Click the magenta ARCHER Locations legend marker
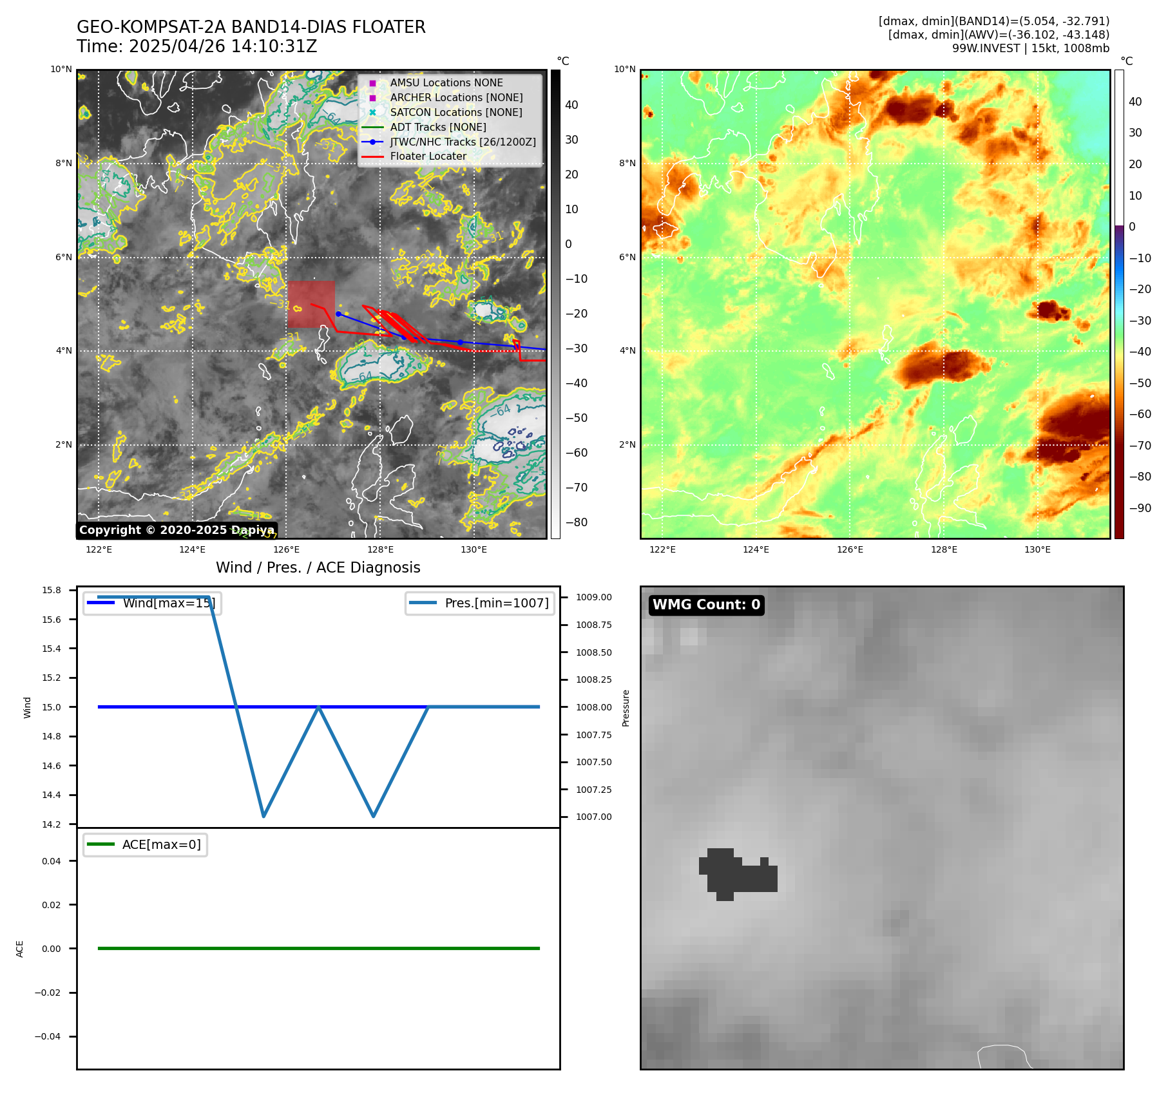Screen dimensions: 1168x1093 (372, 98)
